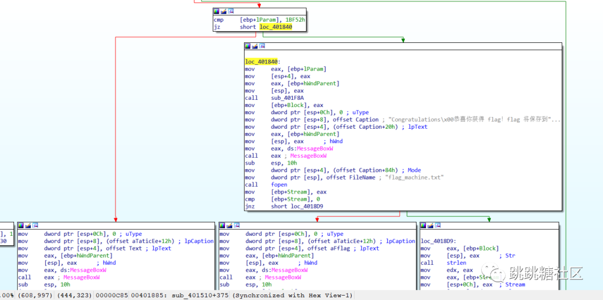
Task: Click the 'cmp [ebp+Stream], 0' line
Action: click(283, 199)
